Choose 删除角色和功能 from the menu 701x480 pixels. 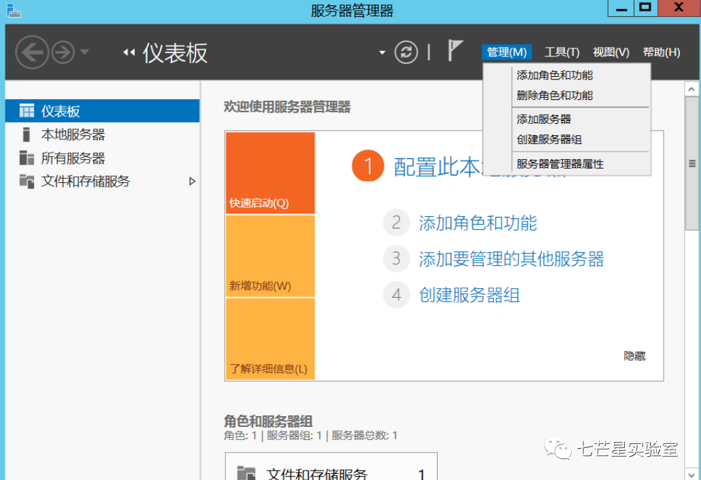[x=566, y=95]
